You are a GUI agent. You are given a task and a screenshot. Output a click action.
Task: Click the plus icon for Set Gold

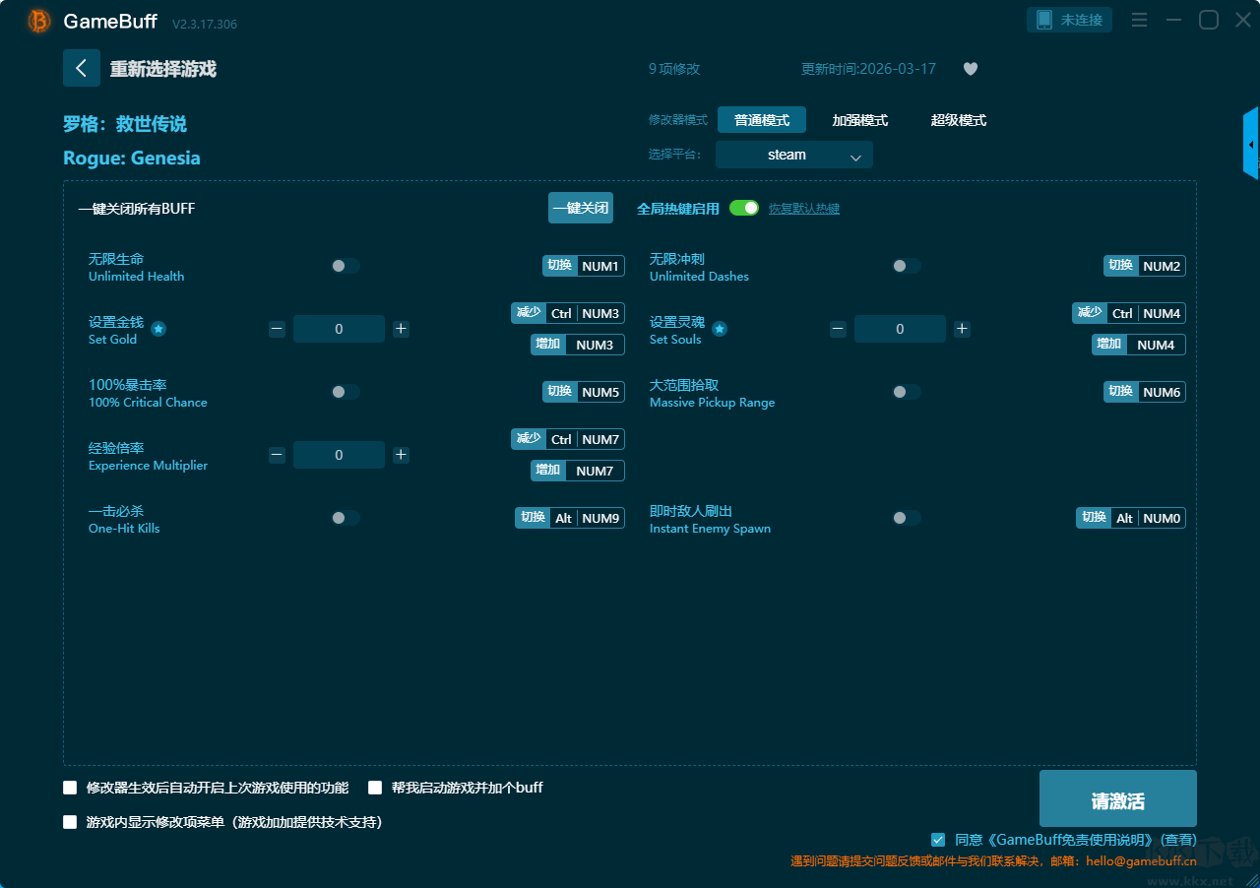point(401,329)
